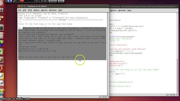Click 'sentenceEnders.split(paragraph)' code line
Image resolution: width=180 pixels, height=101 pixels.
pos(126,53)
